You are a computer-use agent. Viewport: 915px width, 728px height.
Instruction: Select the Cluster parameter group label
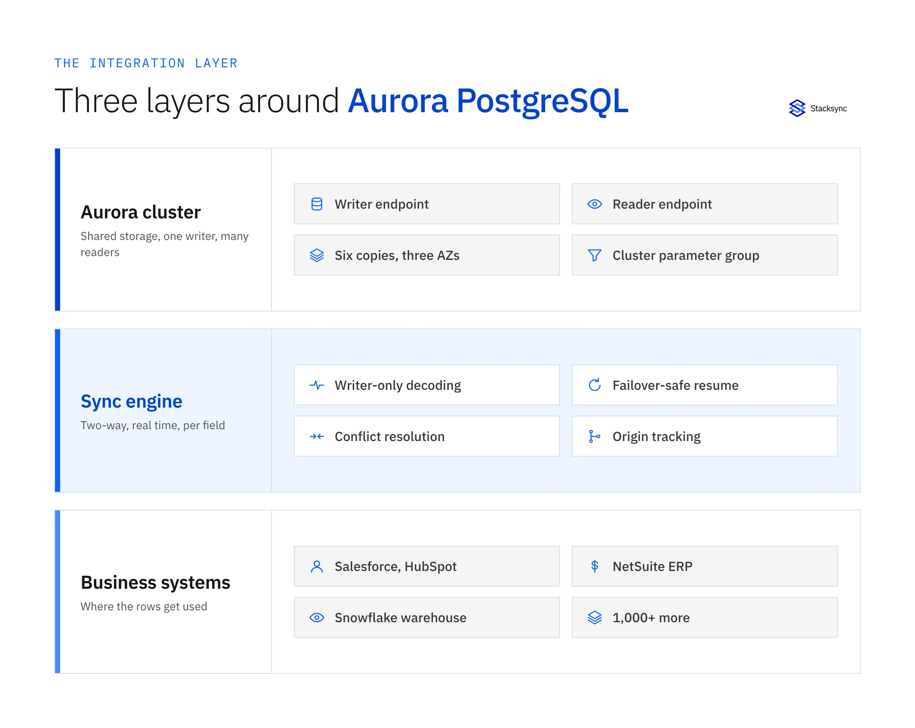[x=686, y=256]
